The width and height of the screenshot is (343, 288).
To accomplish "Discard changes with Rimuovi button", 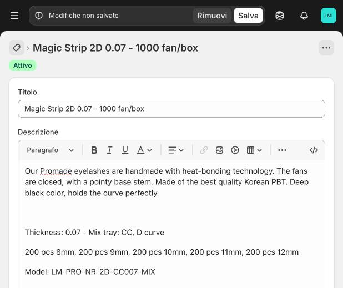I will pos(212,16).
